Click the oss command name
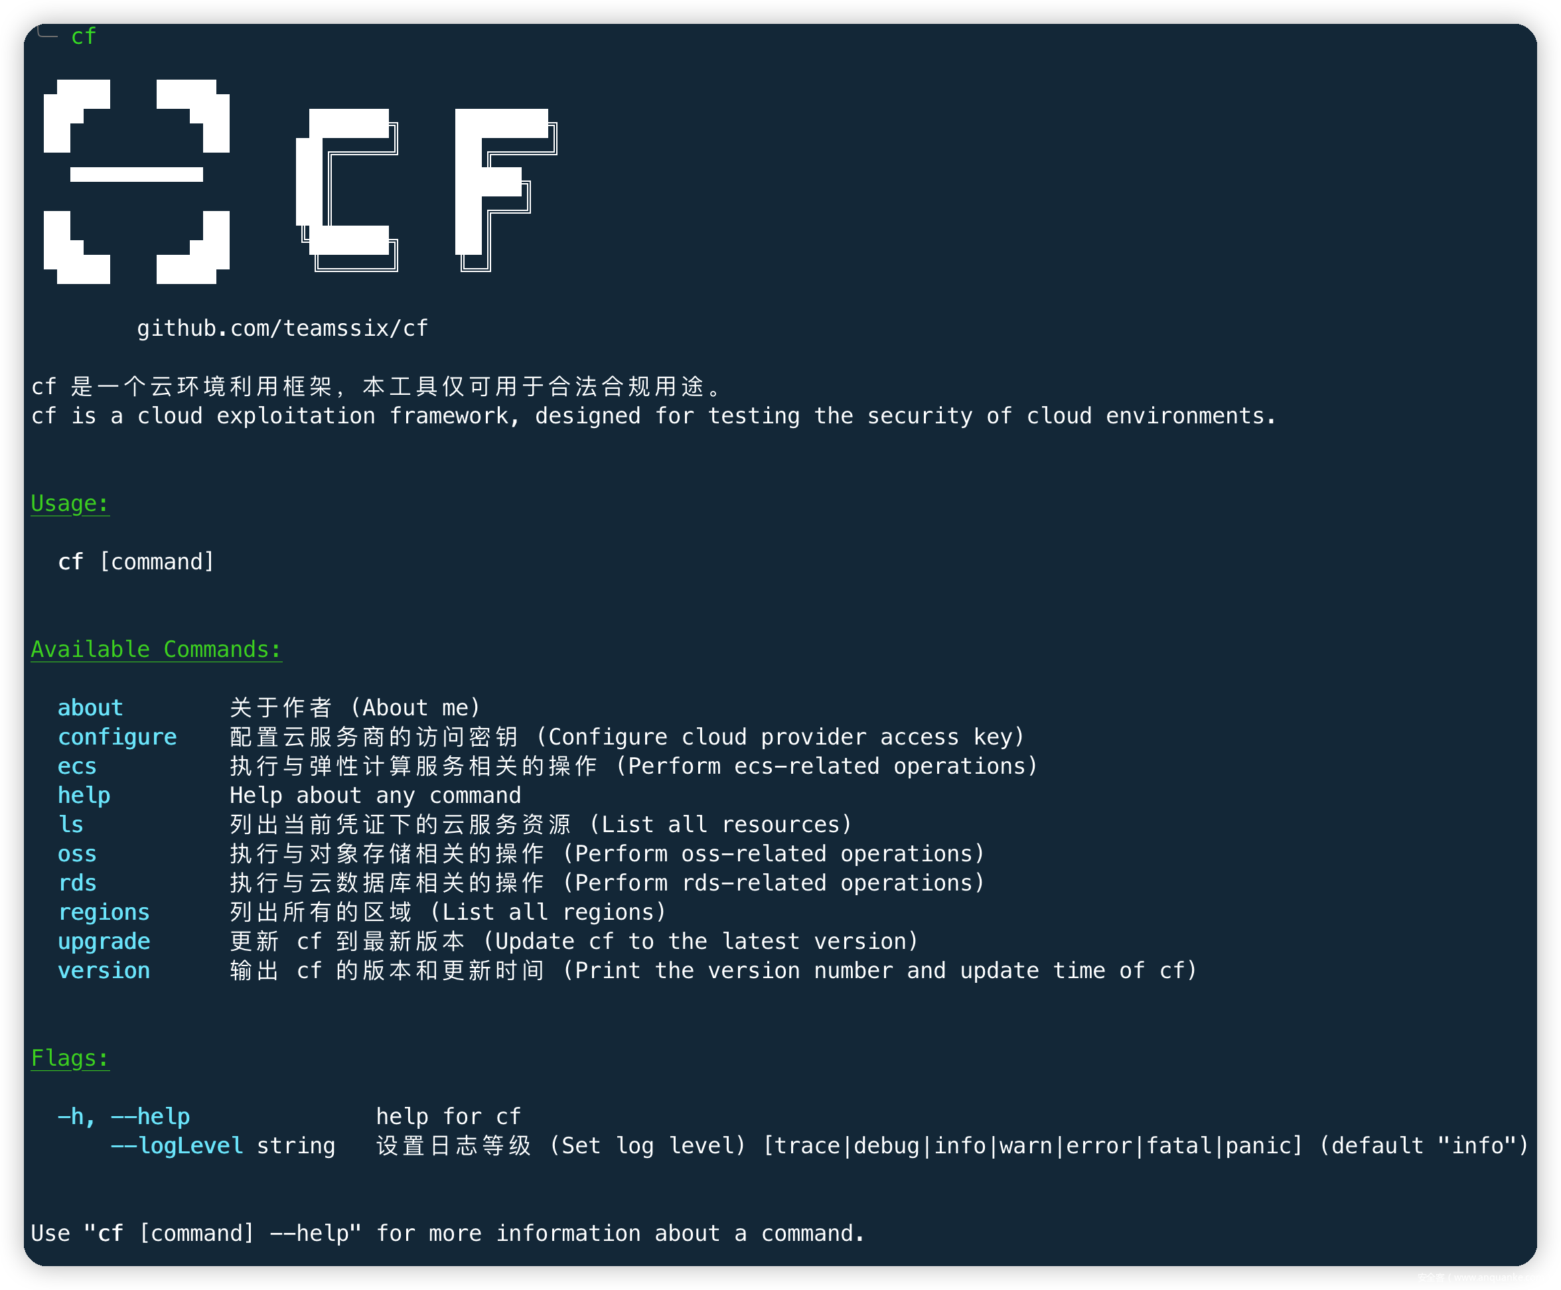 [x=77, y=854]
